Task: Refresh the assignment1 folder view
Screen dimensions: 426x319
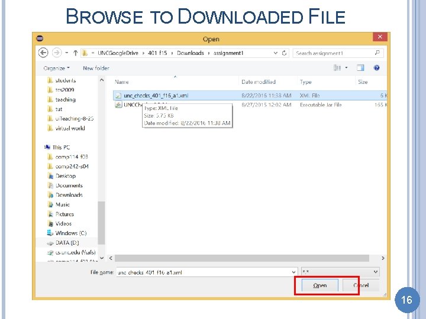Action: pos(284,53)
